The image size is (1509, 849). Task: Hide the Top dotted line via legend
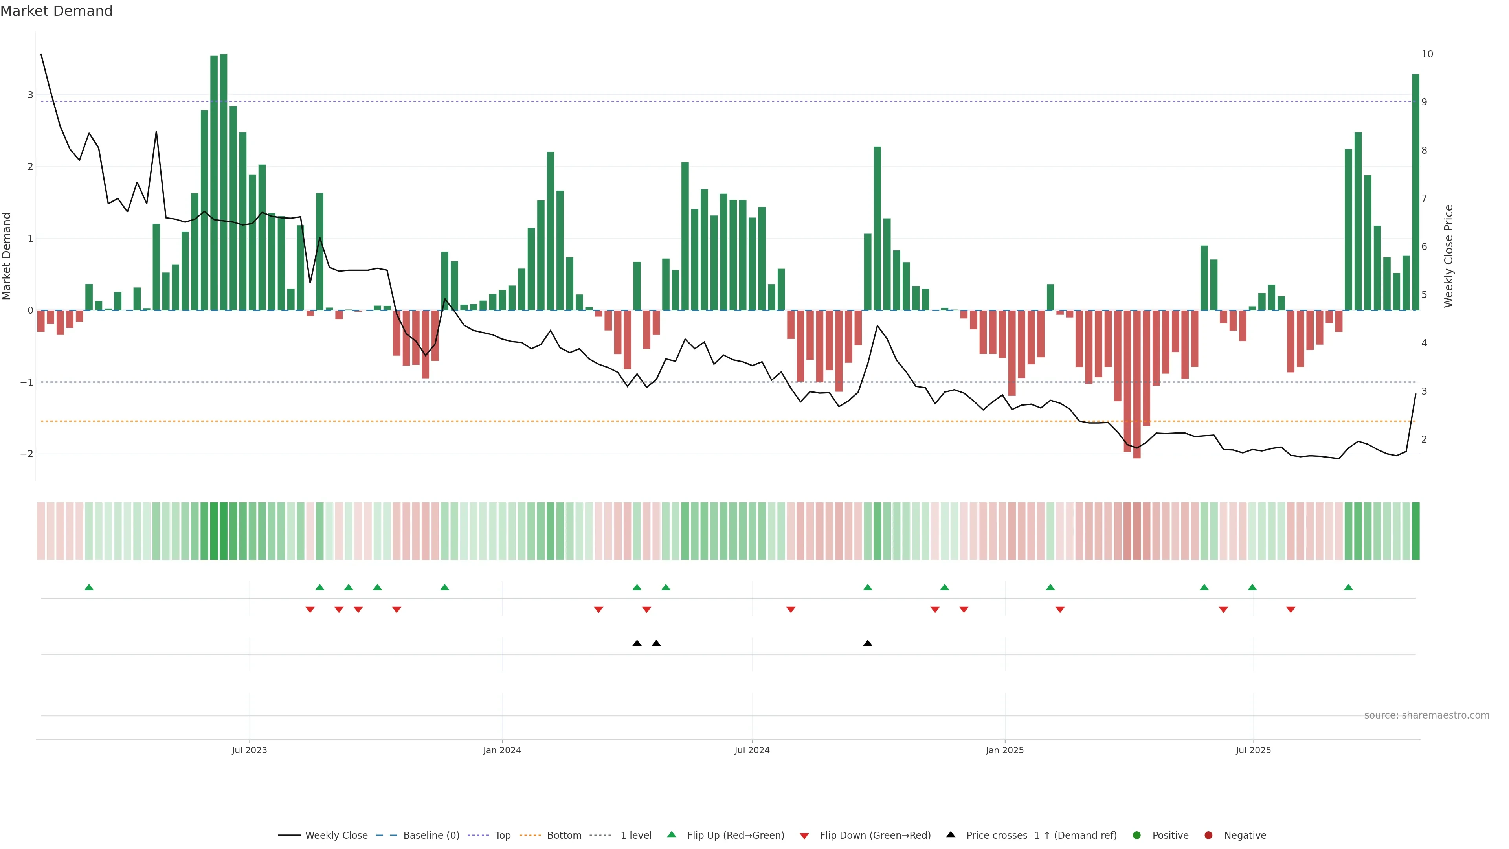pyautogui.click(x=502, y=836)
